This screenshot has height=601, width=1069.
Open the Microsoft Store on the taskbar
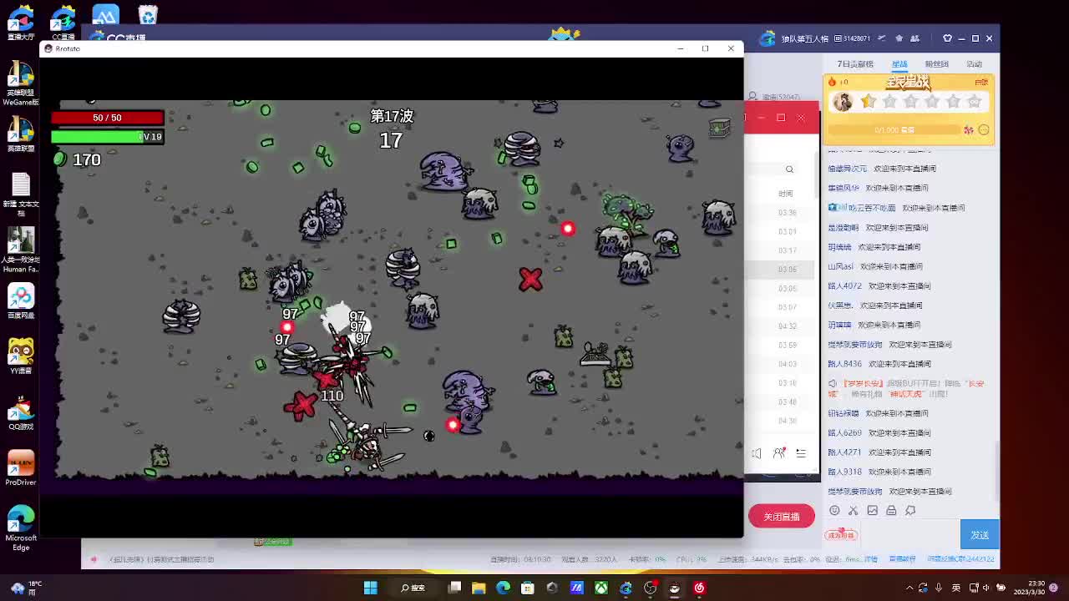point(528,588)
